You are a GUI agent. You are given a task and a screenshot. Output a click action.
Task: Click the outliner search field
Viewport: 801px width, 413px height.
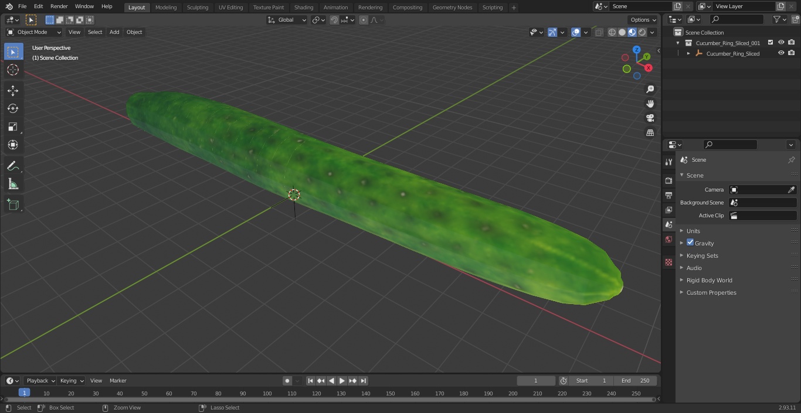pos(736,19)
